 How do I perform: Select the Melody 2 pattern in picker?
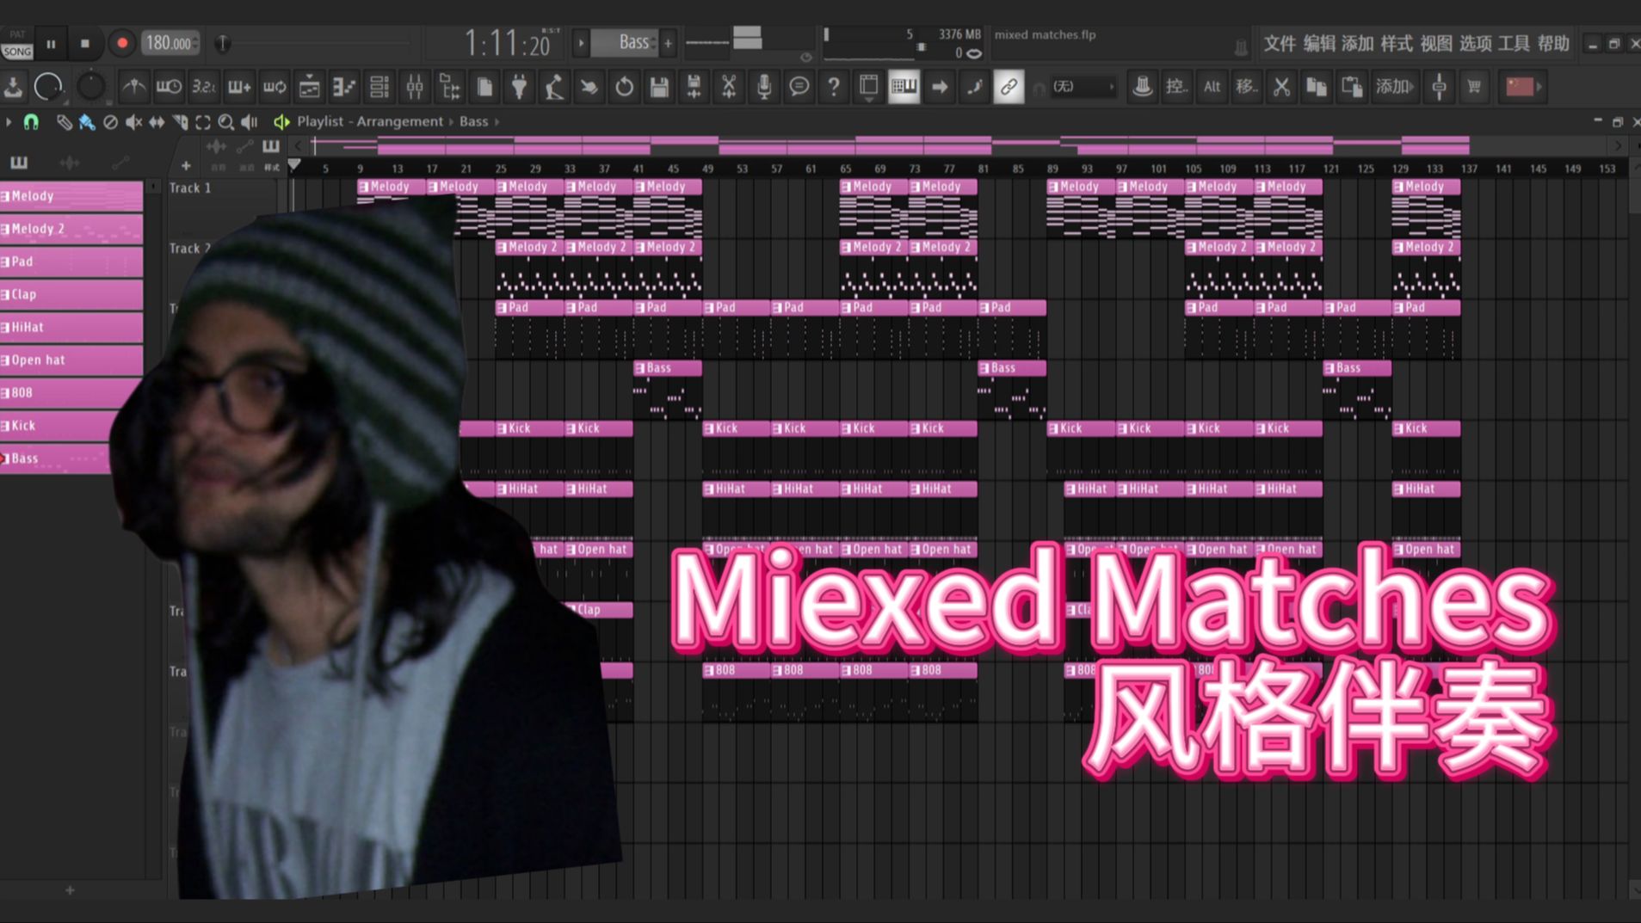71,229
